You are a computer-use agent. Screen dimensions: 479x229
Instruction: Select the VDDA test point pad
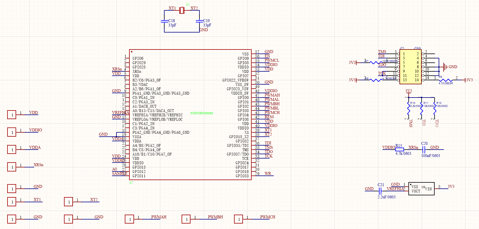point(12,150)
